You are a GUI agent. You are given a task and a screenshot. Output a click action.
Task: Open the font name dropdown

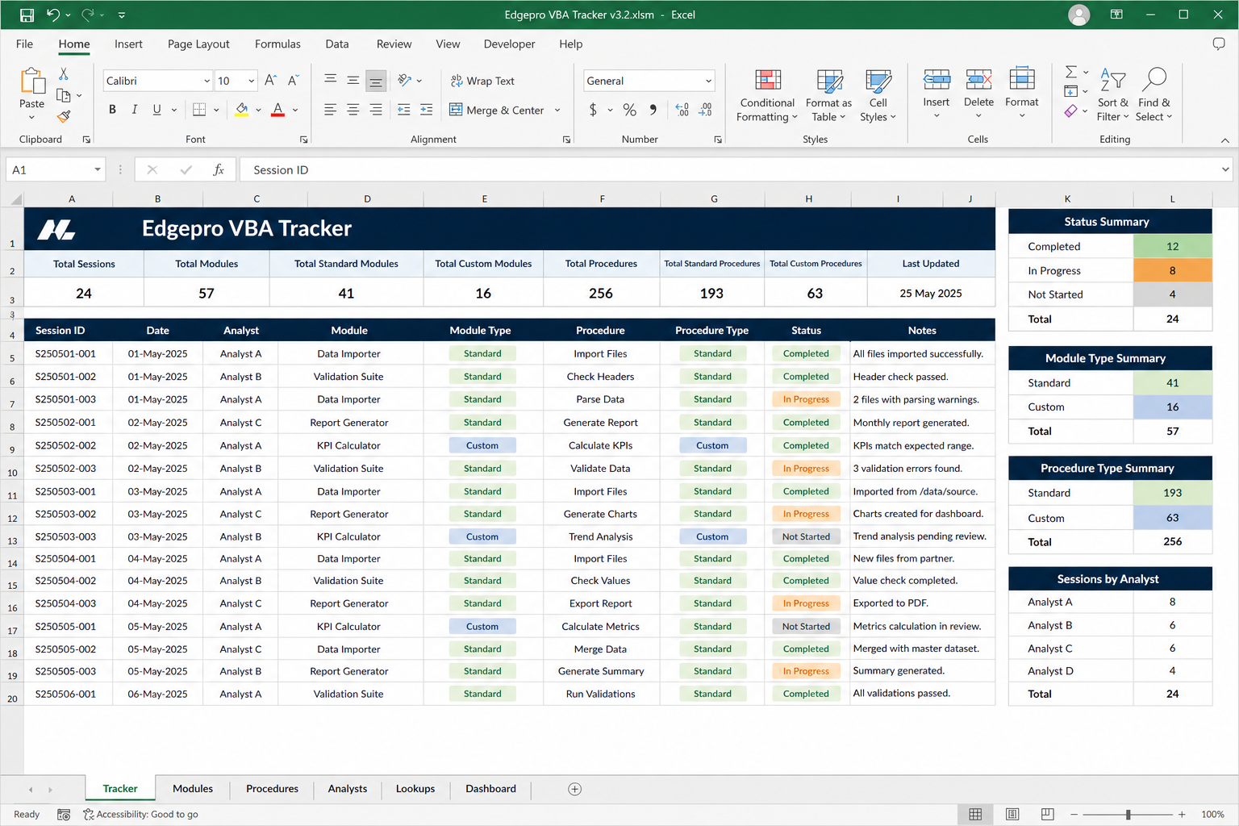(x=207, y=81)
